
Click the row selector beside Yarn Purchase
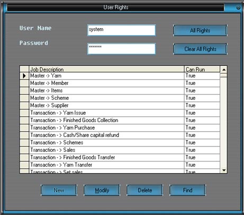click(x=24, y=128)
